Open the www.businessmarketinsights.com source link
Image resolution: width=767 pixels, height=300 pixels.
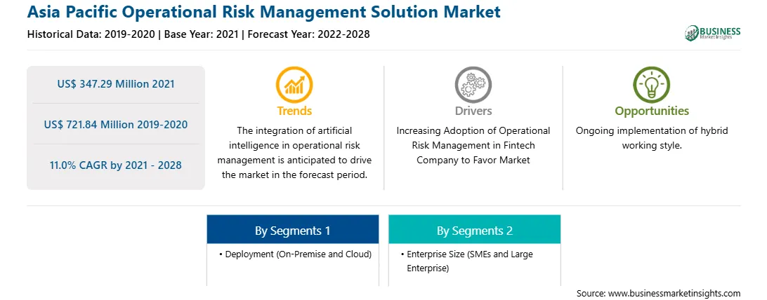coord(674,293)
